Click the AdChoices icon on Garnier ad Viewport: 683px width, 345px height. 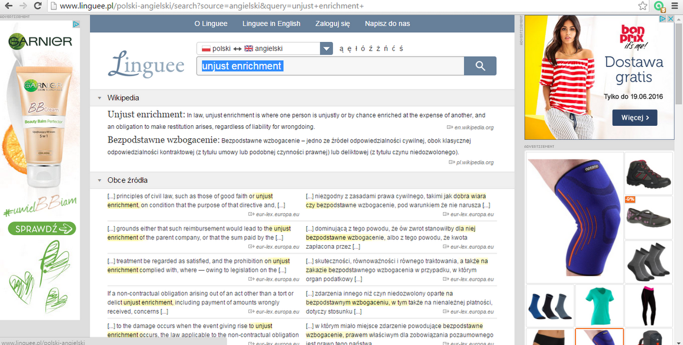click(x=76, y=24)
